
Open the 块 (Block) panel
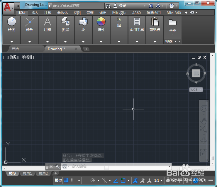coord(83,30)
